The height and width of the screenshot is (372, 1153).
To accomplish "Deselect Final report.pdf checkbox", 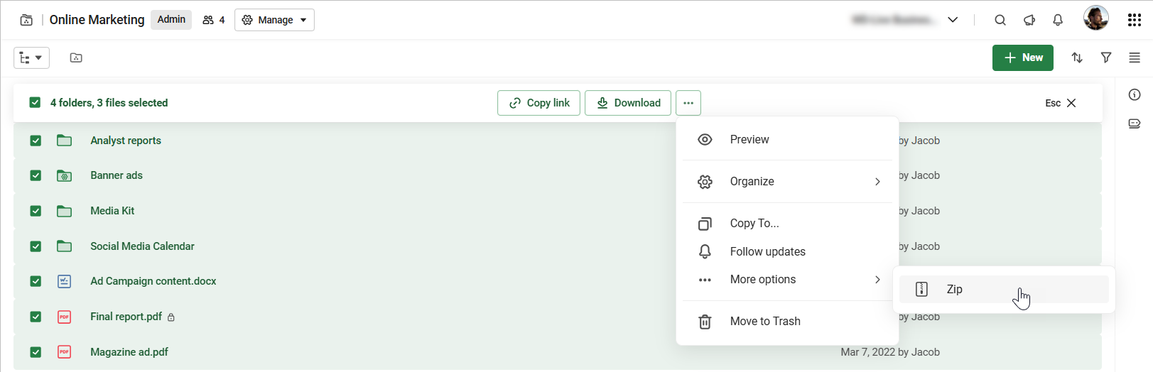I will pos(36,317).
